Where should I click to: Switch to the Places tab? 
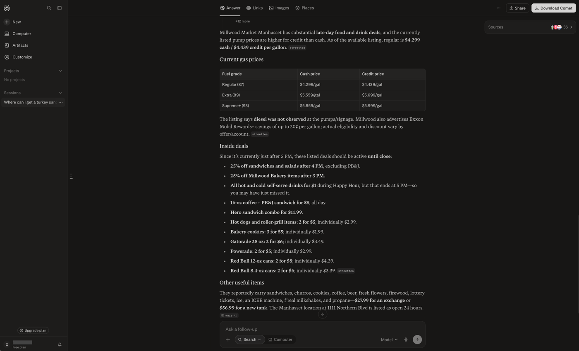[x=304, y=8]
